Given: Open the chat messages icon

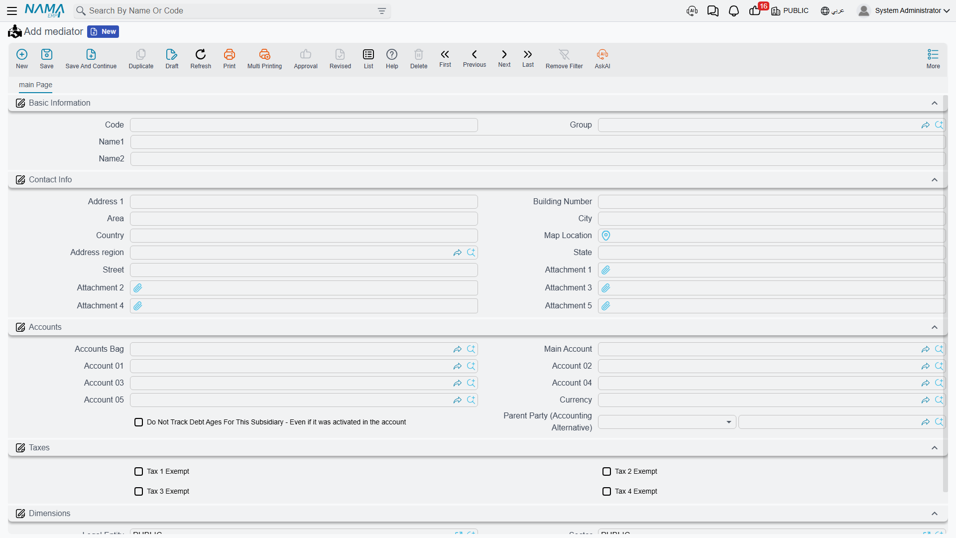Looking at the screenshot, I should [713, 11].
